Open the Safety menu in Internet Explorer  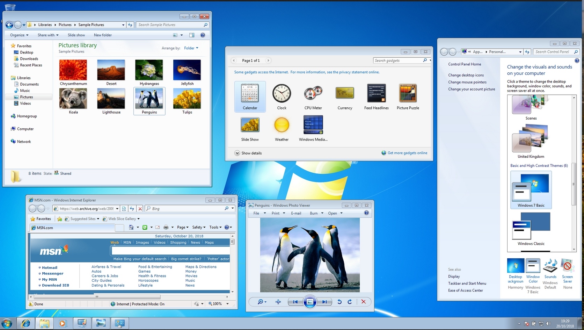(199, 227)
